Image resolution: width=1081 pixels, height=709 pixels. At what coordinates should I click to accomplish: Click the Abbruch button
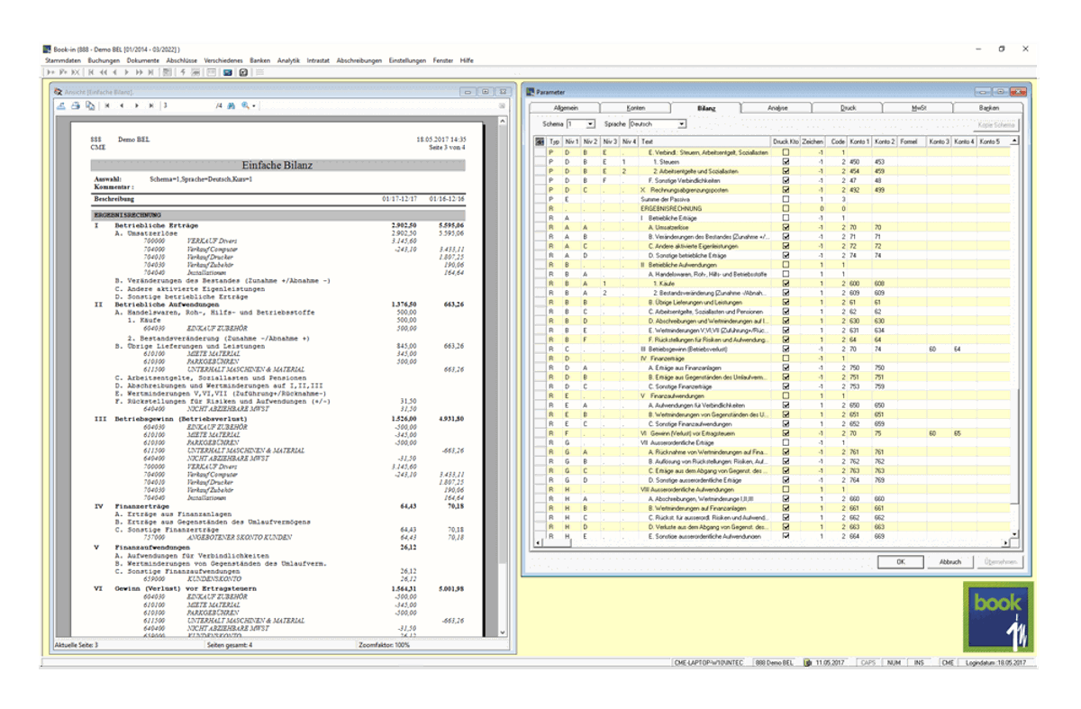click(950, 561)
